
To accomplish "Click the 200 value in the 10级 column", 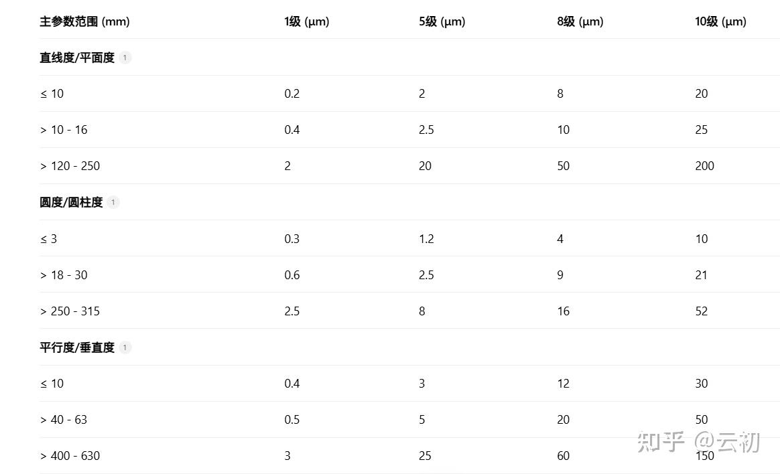I will point(704,166).
